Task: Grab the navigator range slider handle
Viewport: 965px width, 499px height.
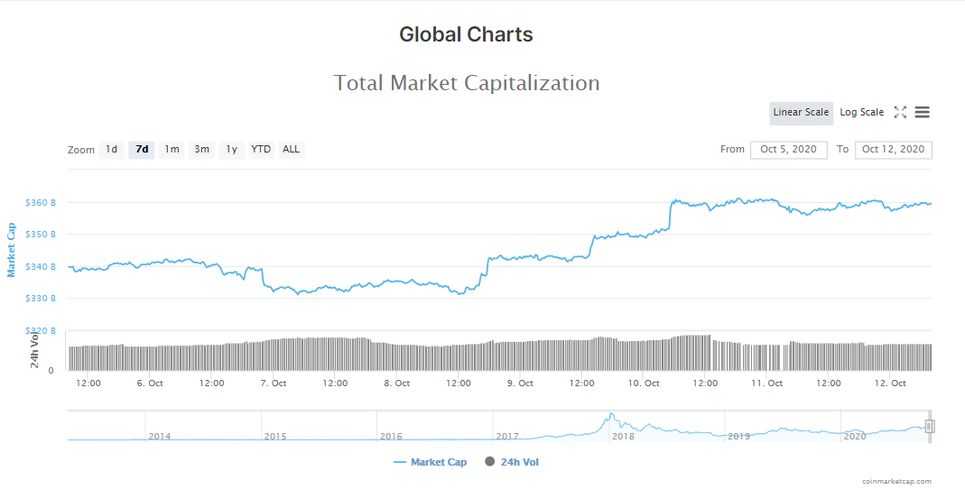Action: pyautogui.click(x=930, y=426)
